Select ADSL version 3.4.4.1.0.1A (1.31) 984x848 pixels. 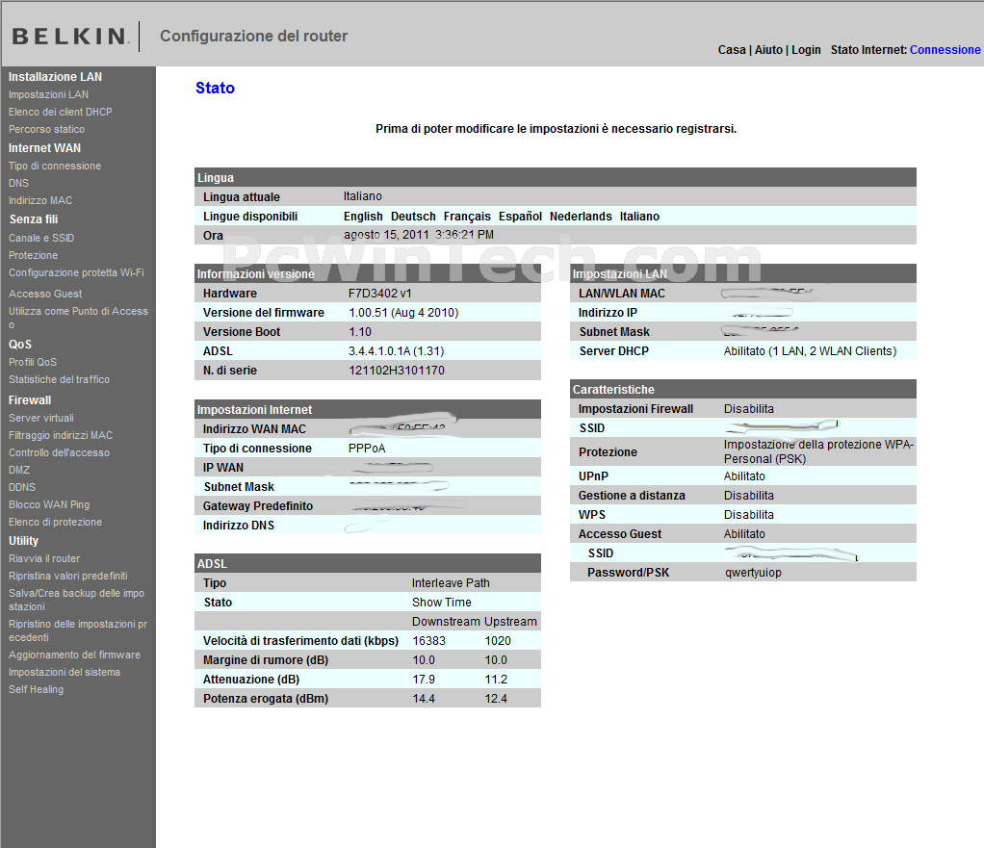(397, 351)
